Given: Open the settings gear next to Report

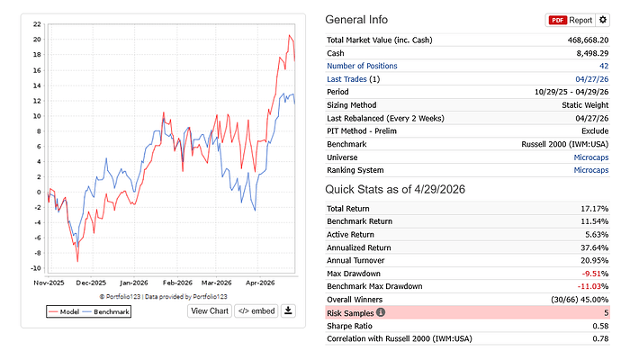Looking at the screenshot, I should [x=603, y=20].
